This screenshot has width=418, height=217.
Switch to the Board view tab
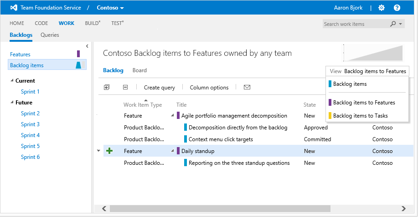coord(139,70)
